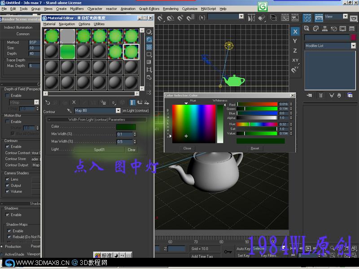Screen dimensions: 359x269
Task: Click the Sample Type sphere icon
Action: tap(149, 32)
